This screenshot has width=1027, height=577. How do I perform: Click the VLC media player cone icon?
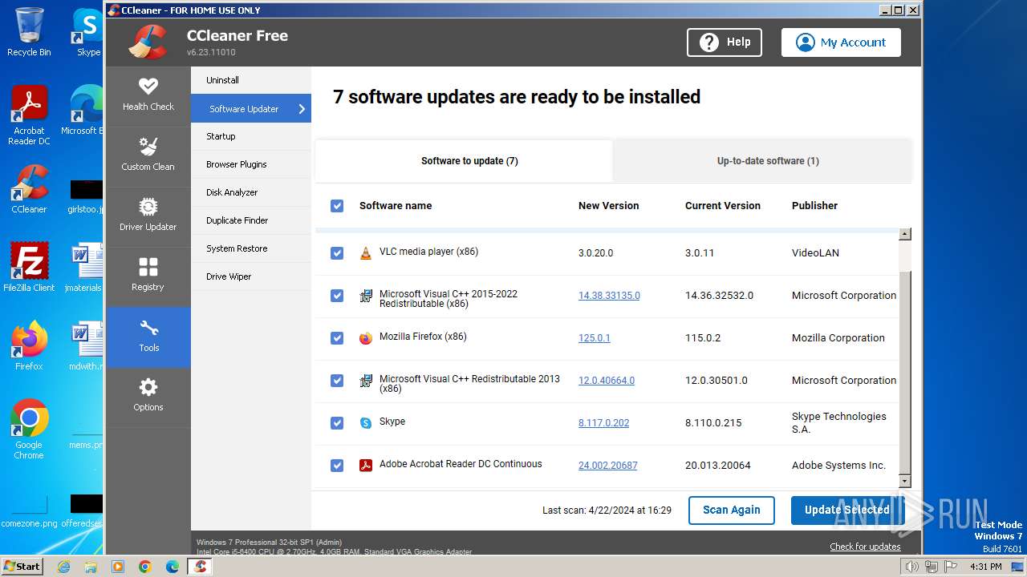pos(366,252)
